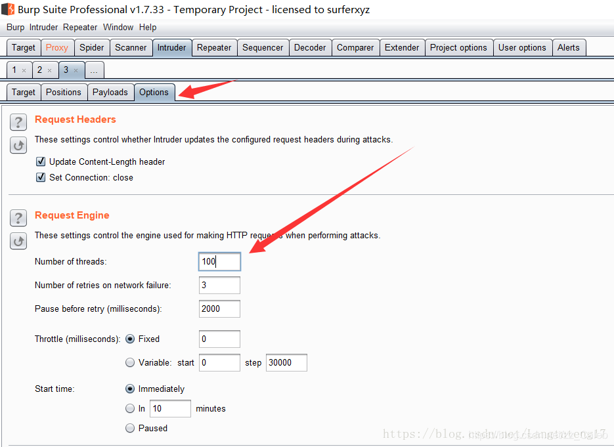Switch to the Scanner tab
614x447 pixels.
coord(131,48)
